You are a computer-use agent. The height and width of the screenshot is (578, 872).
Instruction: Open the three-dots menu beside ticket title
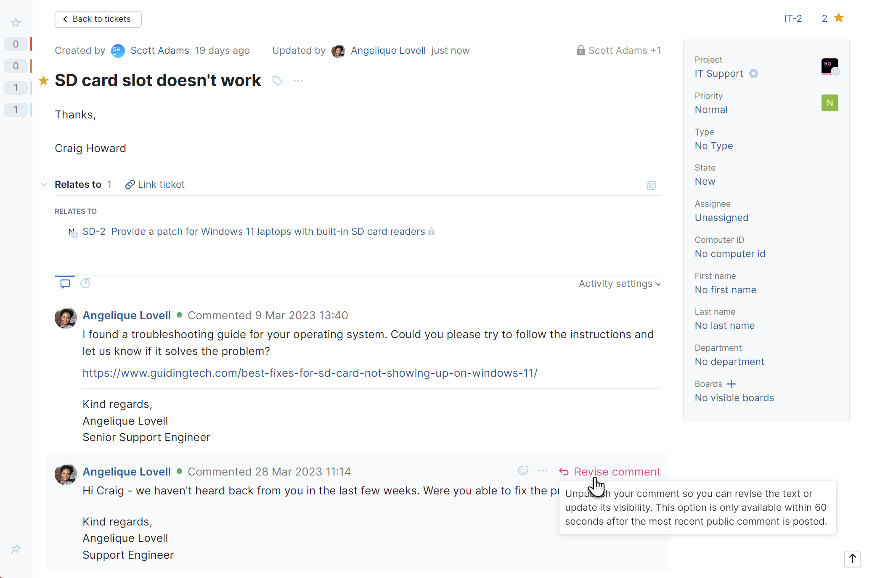point(298,81)
